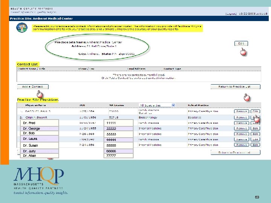This screenshot has height=203, width=271.
Task: Remove Dr. Laura with license 44444
Action: [x=241, y=139]
